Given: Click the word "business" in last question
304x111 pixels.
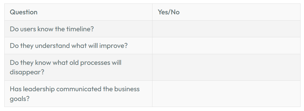Looking at the screenshot, I should point(127,89).
